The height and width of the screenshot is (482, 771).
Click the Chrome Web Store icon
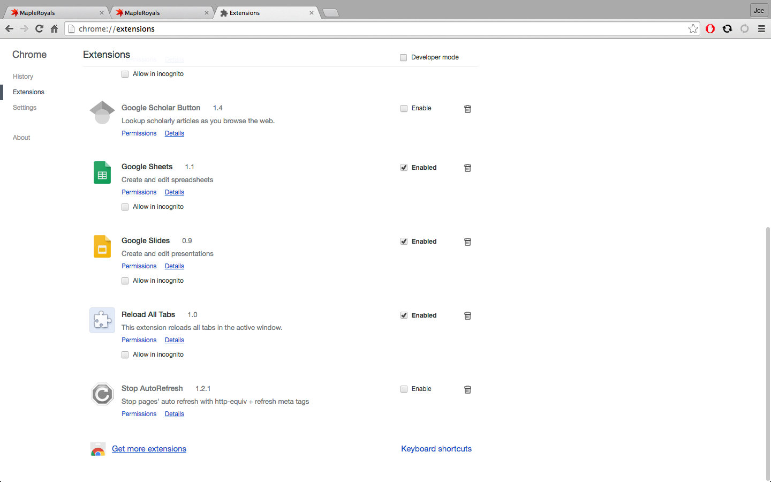tap(98, 449)
